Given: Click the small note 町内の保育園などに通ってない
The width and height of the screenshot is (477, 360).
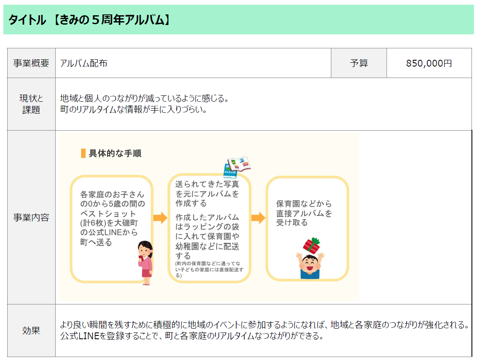Looking at the screenshot, I should pyautogui.click(x=209, y=269).
